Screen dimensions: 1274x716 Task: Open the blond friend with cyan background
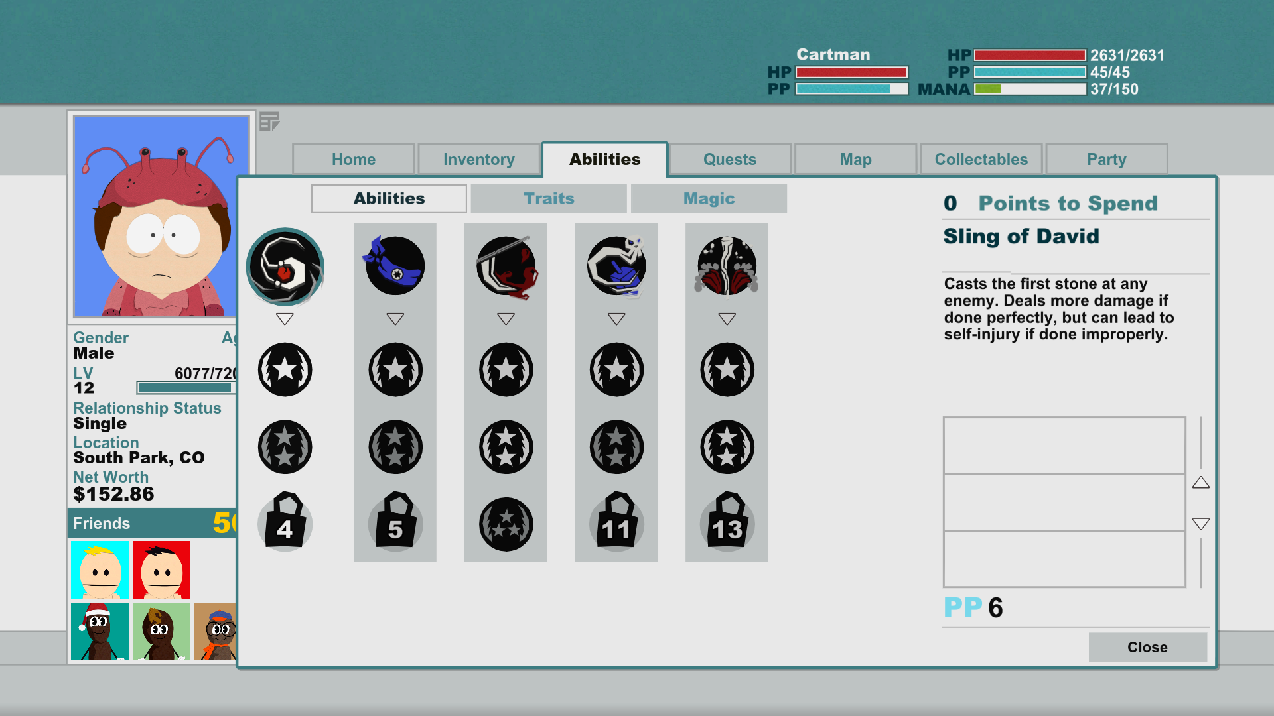(x=100, y=569)
